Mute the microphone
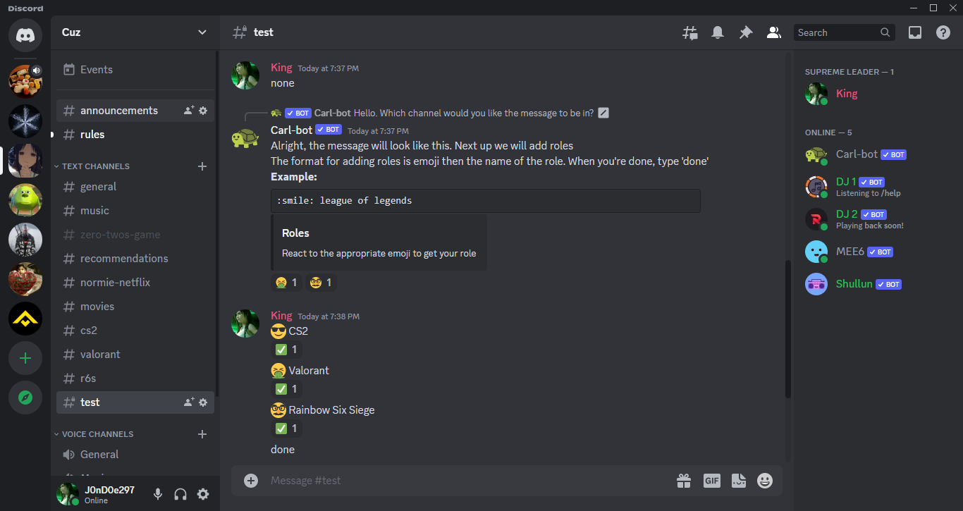The width and height of the screenshot is (963, 511). pos(158,494)
